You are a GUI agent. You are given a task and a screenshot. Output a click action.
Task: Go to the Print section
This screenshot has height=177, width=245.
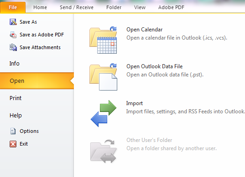point(16,98)
